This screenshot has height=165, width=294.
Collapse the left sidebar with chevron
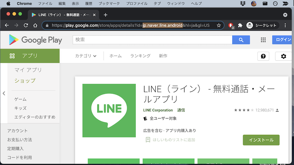[4, 93]
